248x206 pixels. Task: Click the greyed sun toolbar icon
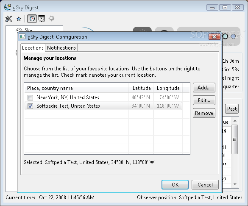pos(52,19)
